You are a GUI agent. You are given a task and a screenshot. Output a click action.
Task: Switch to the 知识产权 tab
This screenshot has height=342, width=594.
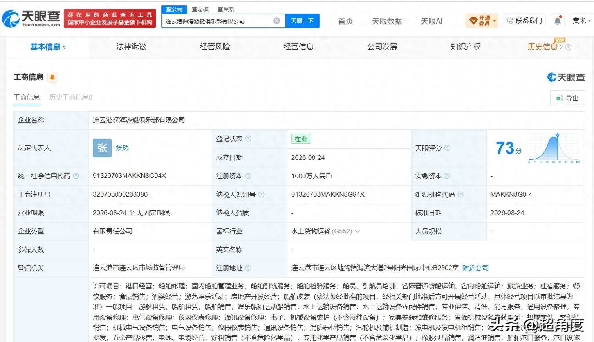point(466,47)
